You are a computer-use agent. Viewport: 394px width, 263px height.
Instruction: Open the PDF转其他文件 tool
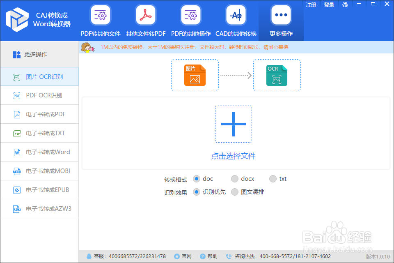tap(101, 20)
